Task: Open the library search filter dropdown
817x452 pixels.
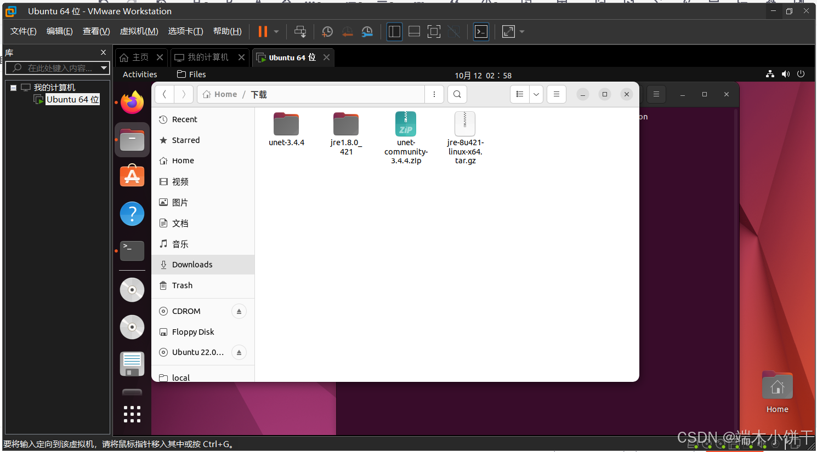Action: [104, 68]
